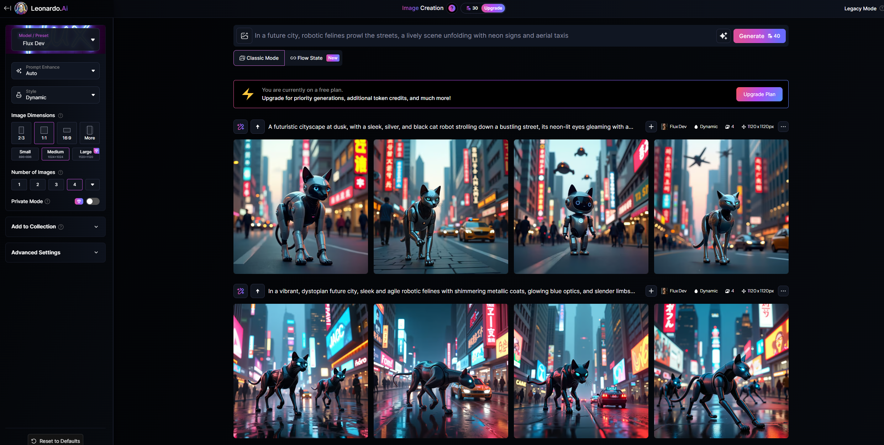
Task: Click the magic wand icon on first generation
Action: [241, 127]
